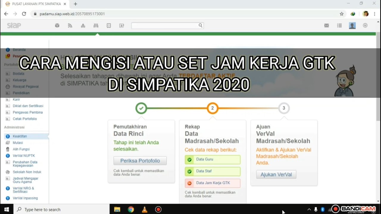Screen dimensions: 381x214
Task: Open Pendidikan in the sidebar
Action: coord(21,93)
